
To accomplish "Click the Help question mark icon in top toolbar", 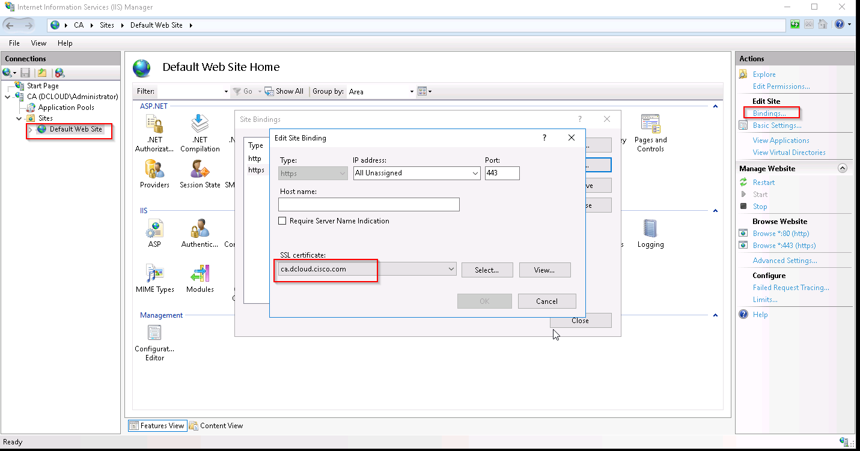I will [x=839, y=25].
